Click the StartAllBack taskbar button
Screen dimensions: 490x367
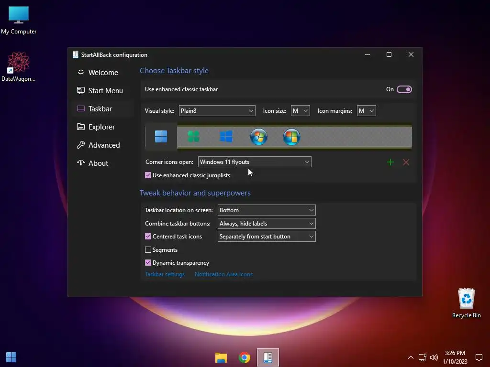point(268,357)
